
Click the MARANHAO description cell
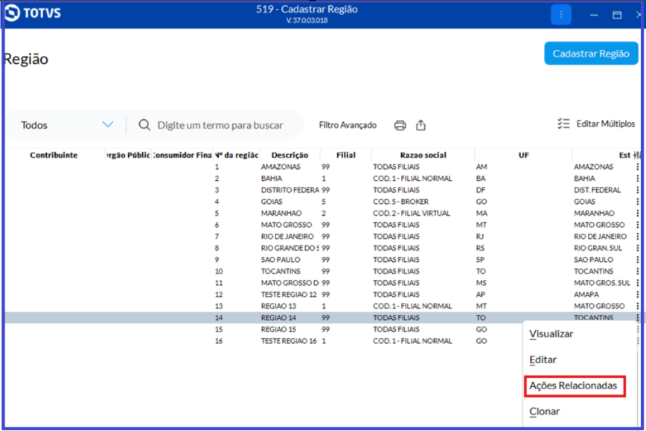tap(281, 213)
